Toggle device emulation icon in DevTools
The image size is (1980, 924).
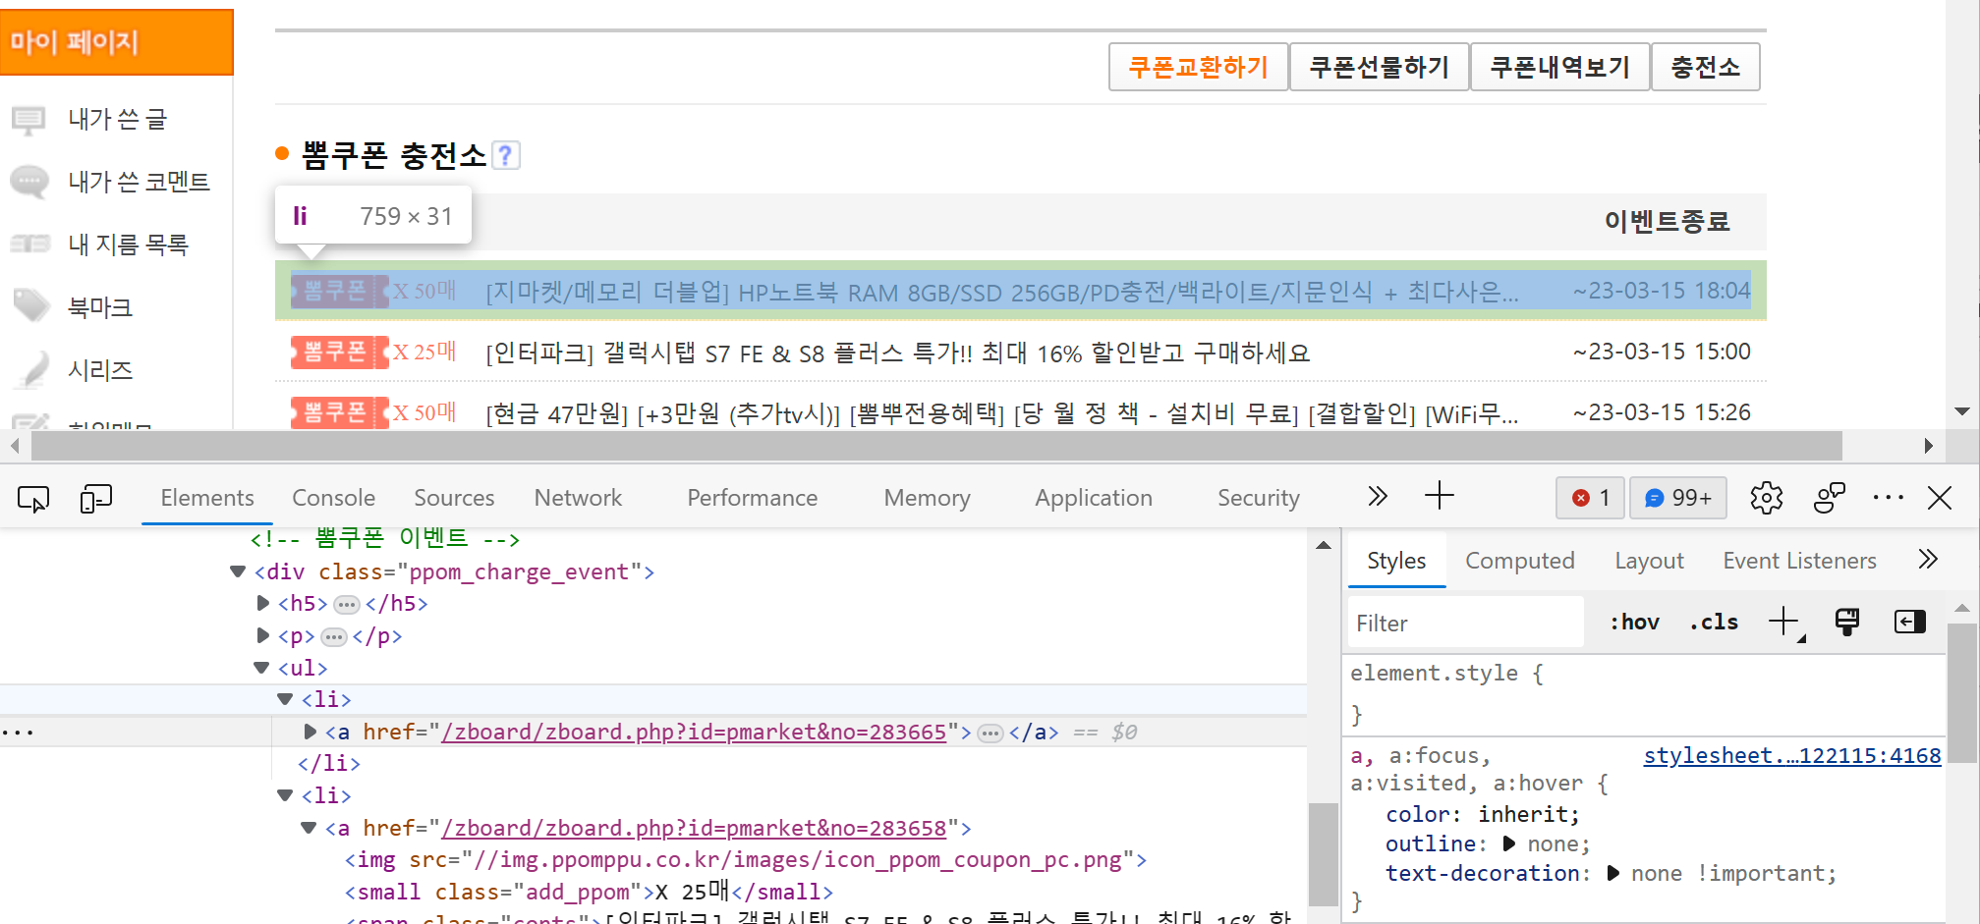pos(95,499)
